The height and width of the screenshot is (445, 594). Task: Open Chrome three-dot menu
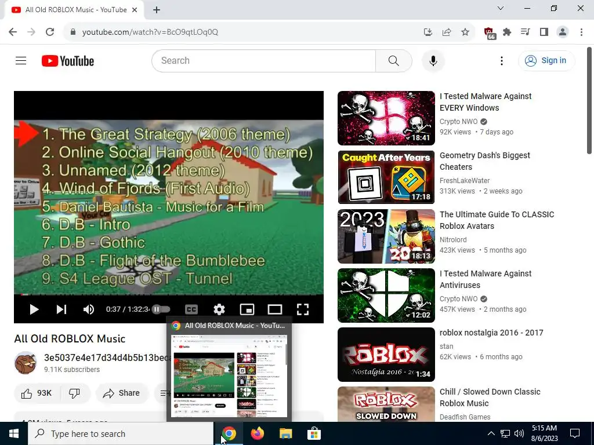(581, 32)
